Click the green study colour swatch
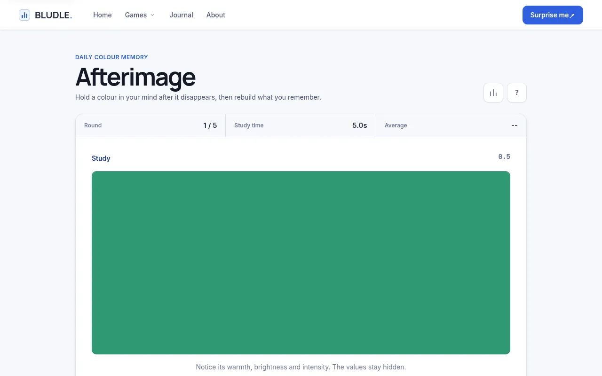The height and width of the screenshot is (376, 602). pos(301,263)
